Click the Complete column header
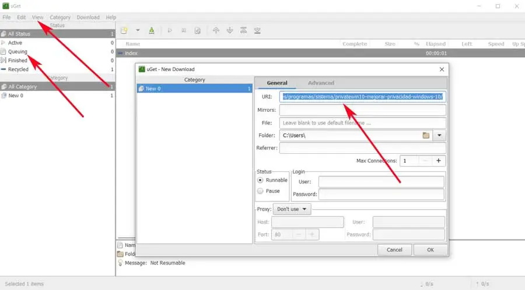This screenshot has width=525, height=290. click(355, 44)
